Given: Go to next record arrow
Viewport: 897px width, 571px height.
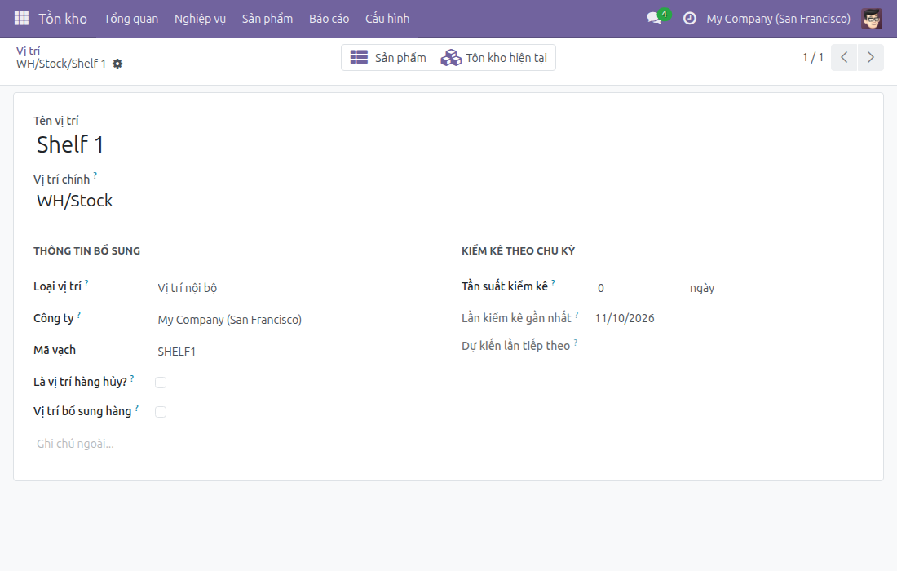Looking at the screenshot, I should (871, 57).
